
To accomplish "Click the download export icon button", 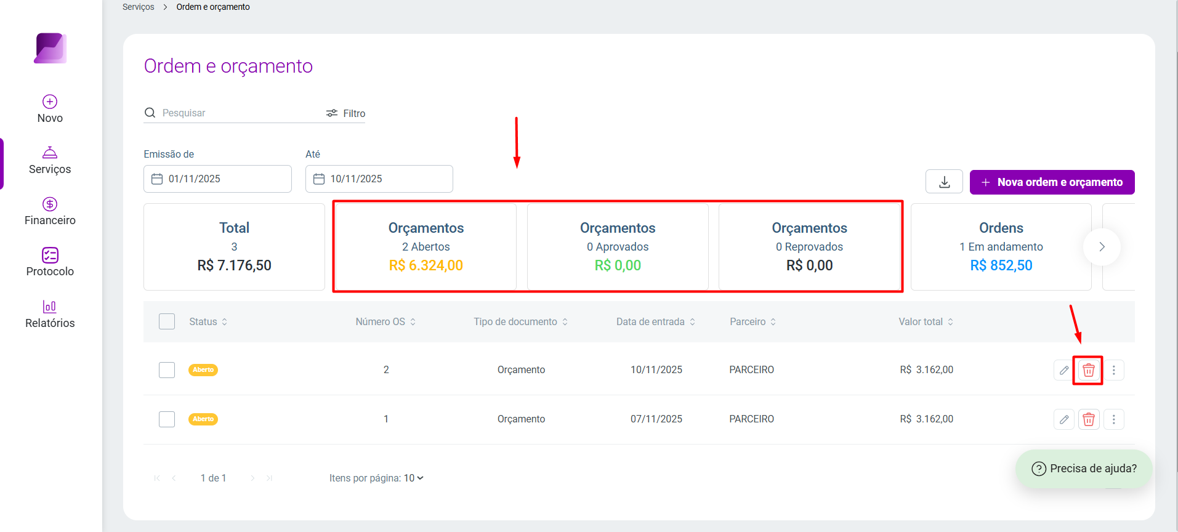I will 944,182.
